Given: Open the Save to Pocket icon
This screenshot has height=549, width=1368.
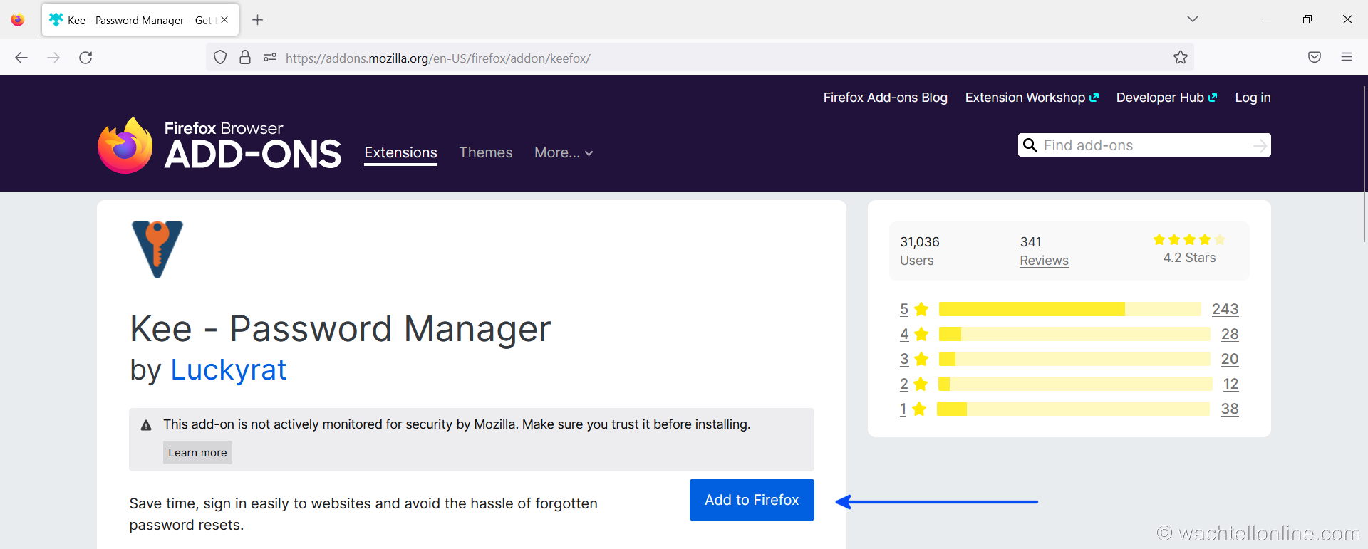Looking at the screenshot, I should pyautogui.click(x=1315, y=58).
